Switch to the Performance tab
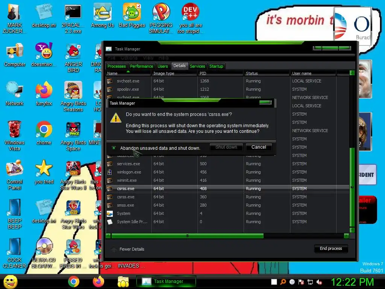Image resolution: width=385 pixels, height=289 pixels. coord(142,66)
